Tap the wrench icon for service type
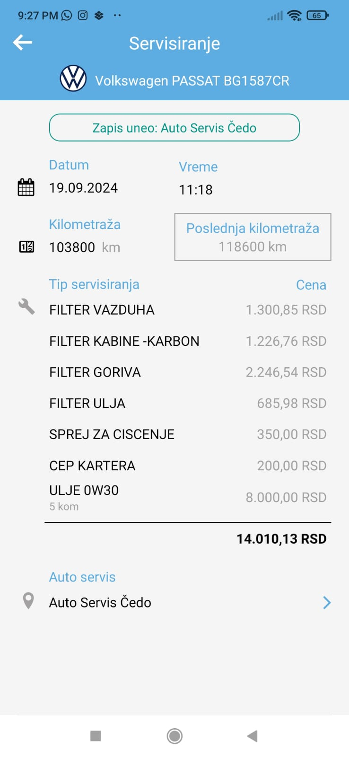 tap(26, 307)
